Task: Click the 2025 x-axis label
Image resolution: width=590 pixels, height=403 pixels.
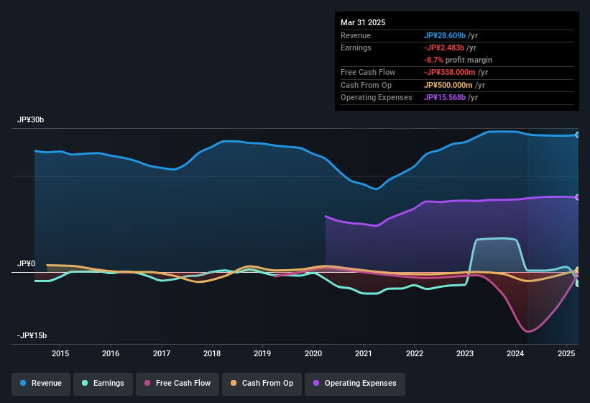Action: click(x=566, y=353)
